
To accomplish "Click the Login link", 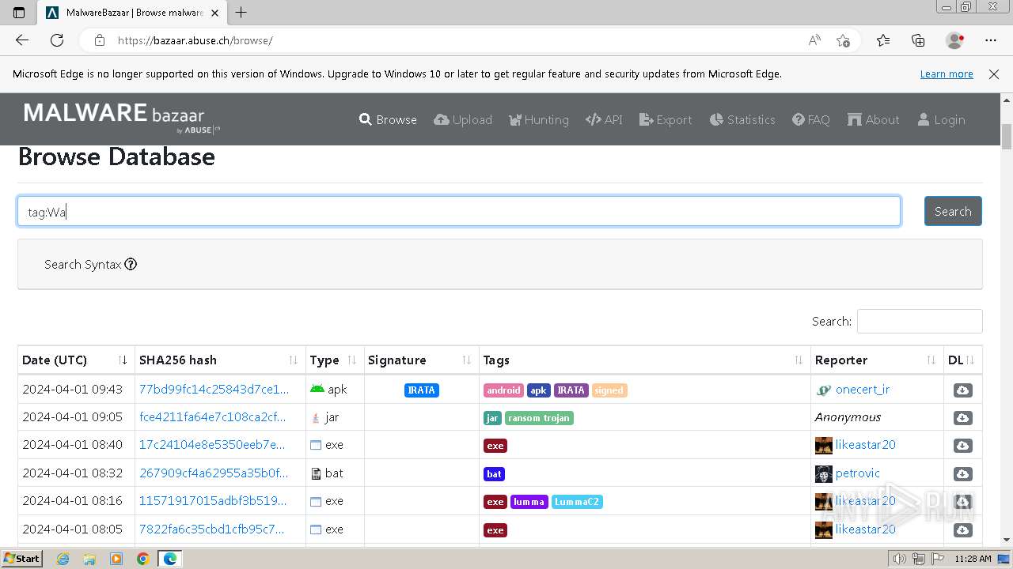I will [x=941, y=119].
